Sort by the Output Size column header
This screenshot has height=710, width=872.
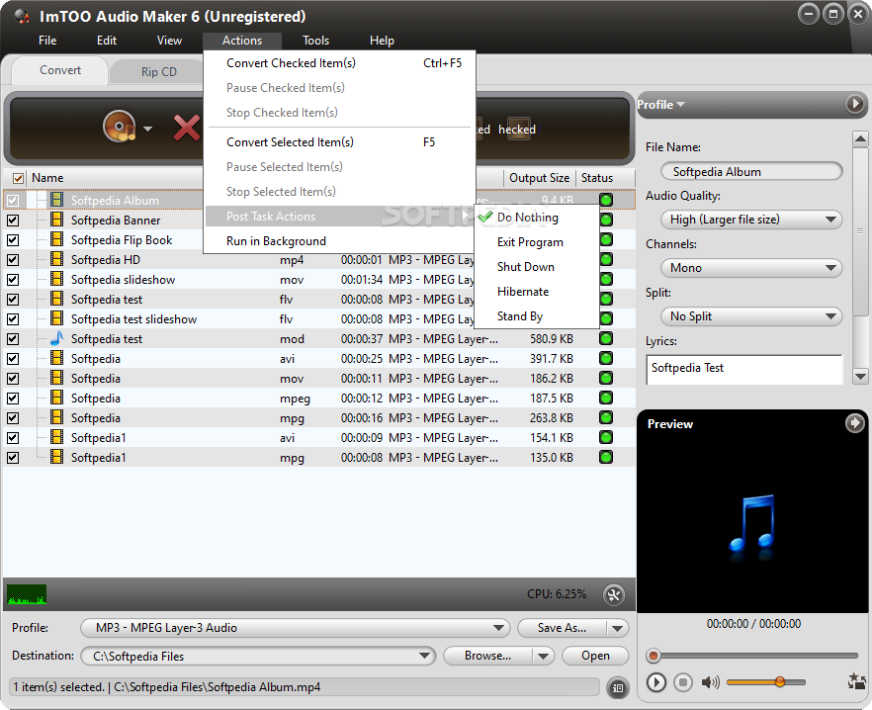pos(539,178)
